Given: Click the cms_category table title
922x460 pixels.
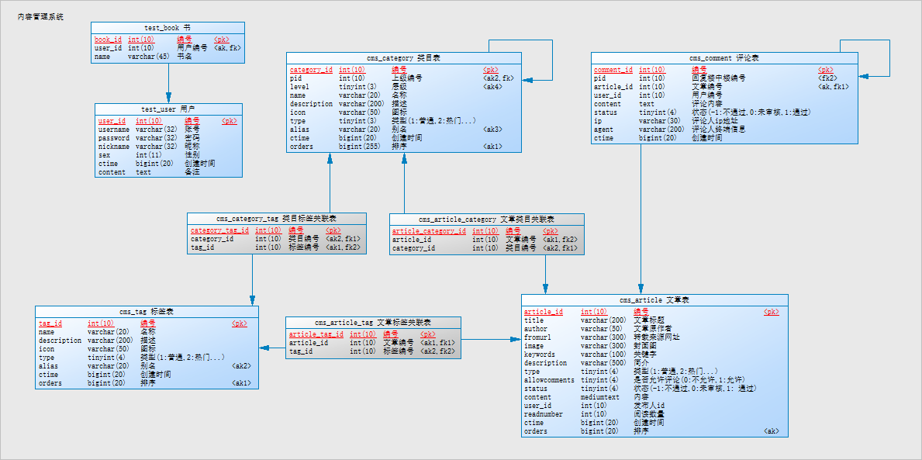Looking at the screenshot, I should (404, 58).
